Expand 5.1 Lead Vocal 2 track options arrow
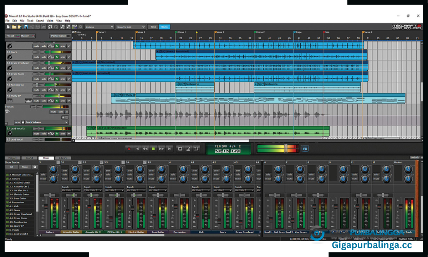Image resolution: width=428 pixels, height=257 pixels. (68, 133)
